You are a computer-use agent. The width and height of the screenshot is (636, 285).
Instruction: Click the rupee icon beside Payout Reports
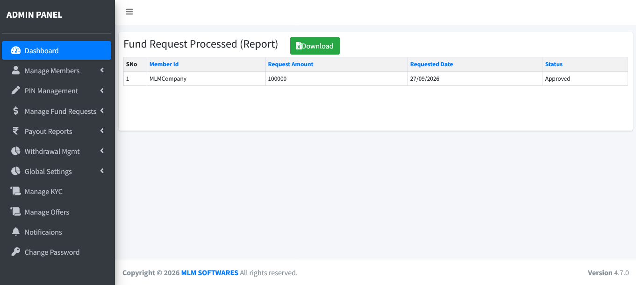[x=16, y=131]
